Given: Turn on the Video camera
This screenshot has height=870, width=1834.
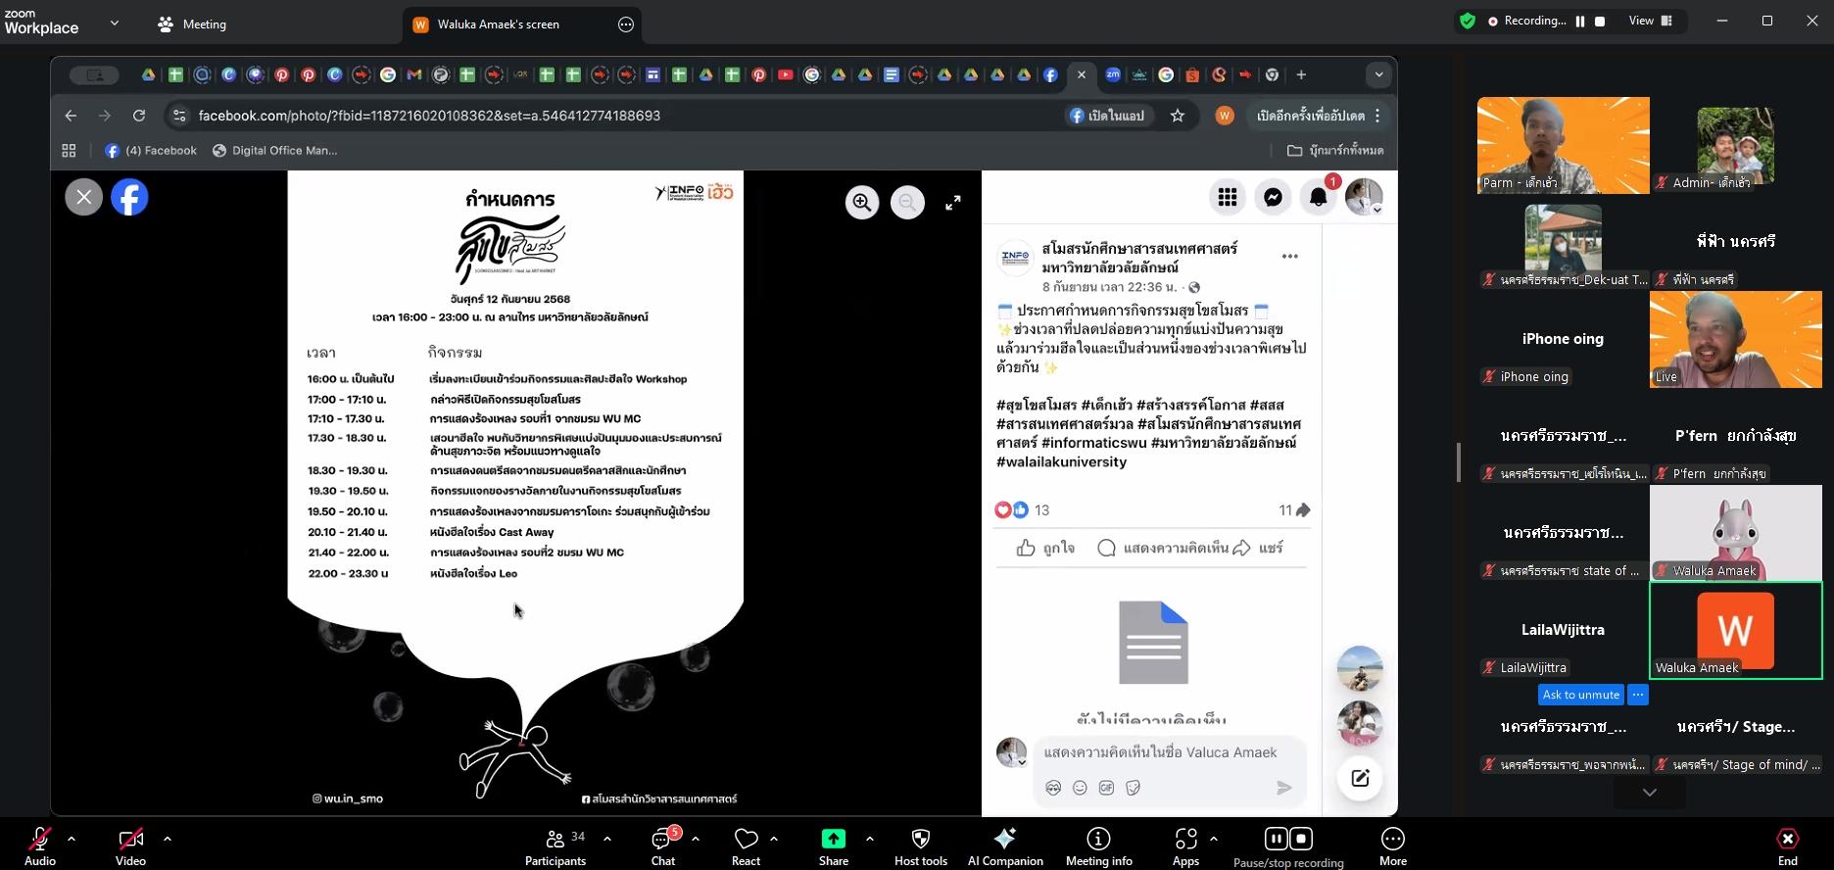Looking at the screenshot, I should (130, 846).
